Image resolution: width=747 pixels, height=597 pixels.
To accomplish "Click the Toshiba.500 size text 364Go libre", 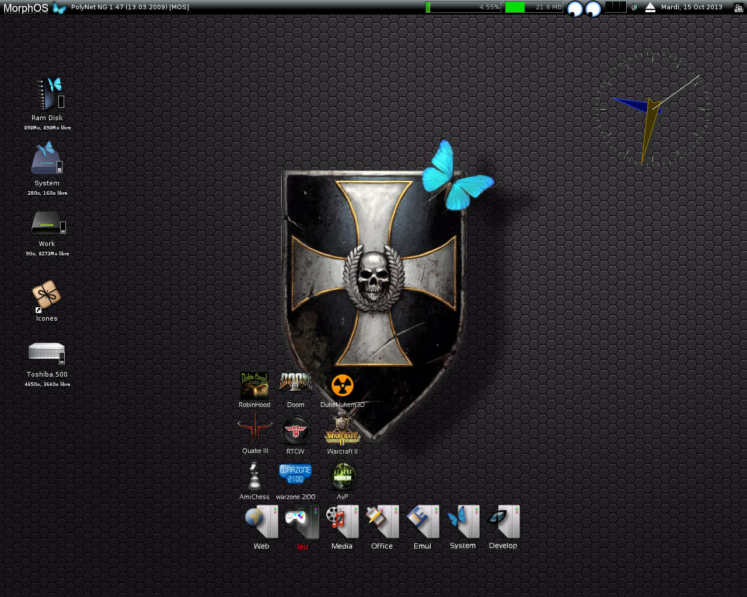I will coord(47,384).
